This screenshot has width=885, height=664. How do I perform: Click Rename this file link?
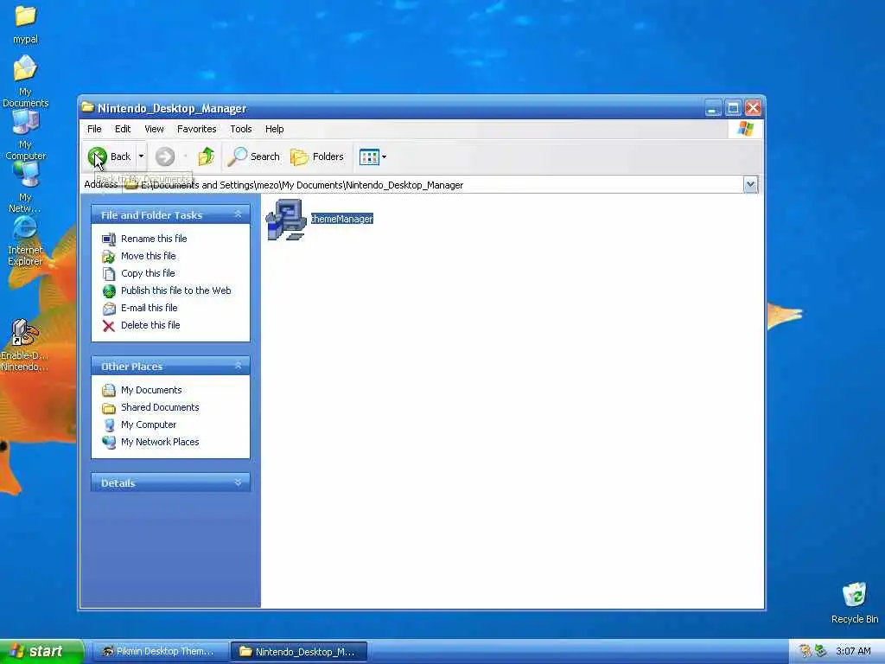(154, 239)
